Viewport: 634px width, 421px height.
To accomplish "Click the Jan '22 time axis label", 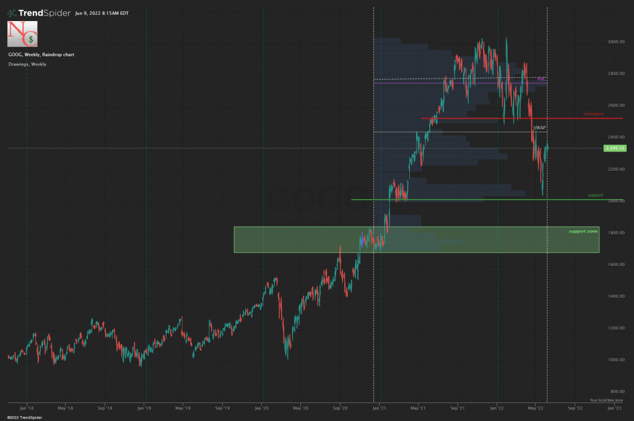I will [x=497, y=408].
